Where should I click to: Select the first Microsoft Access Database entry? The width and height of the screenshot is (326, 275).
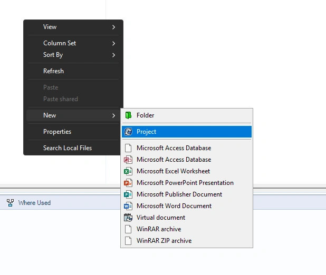tap(174, 148)
